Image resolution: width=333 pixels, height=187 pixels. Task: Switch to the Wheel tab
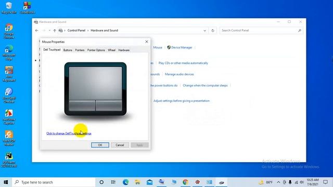[x=111, y=50]
